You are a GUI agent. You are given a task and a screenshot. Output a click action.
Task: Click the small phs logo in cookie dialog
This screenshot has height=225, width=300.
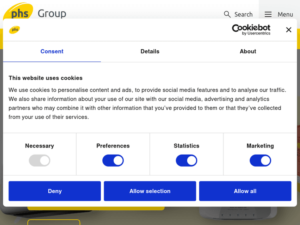(x=15, y=30)
